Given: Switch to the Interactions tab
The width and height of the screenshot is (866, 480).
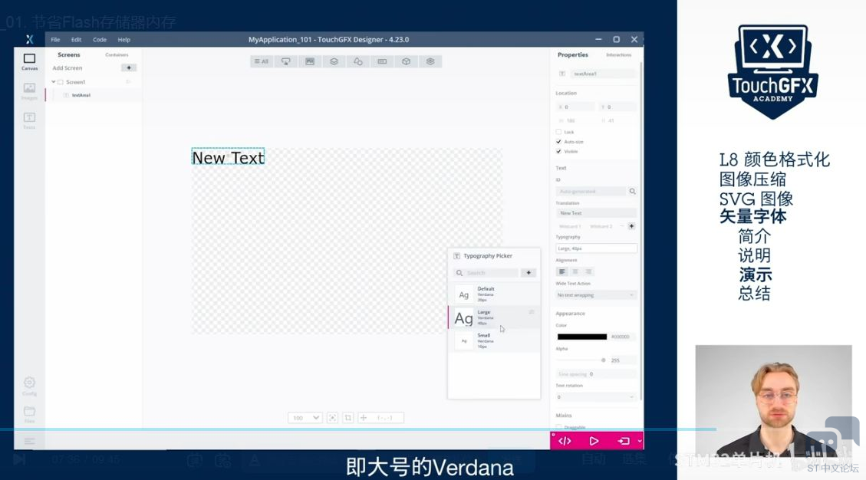Looking at the screenshot, I should 618,55.
